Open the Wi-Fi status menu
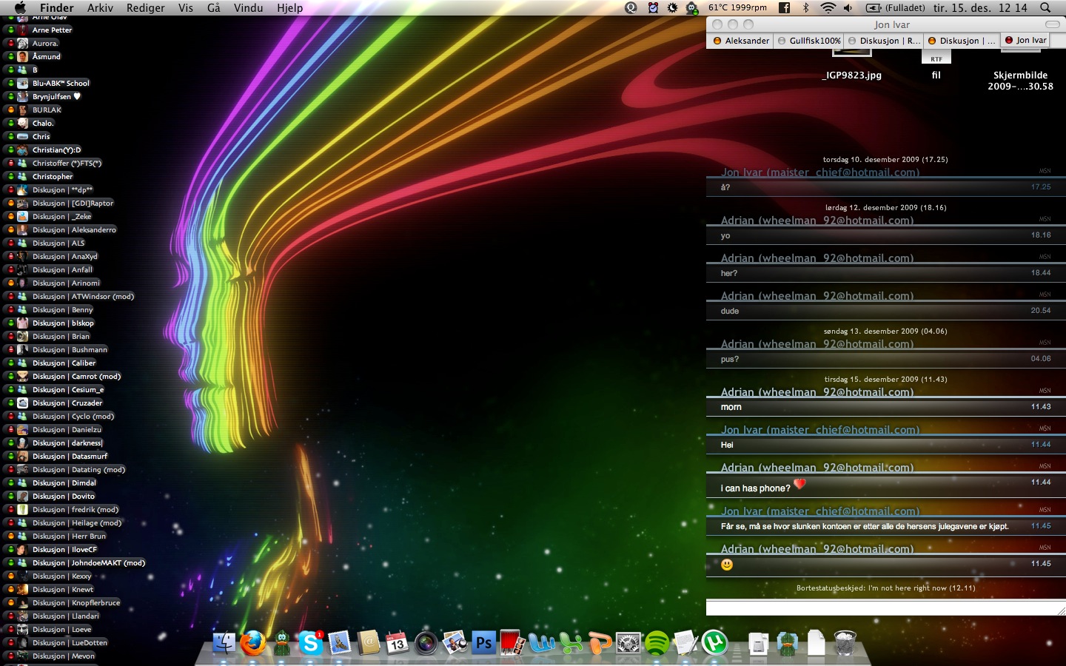This screenshot has width=1066, height=666. [828, 7]
